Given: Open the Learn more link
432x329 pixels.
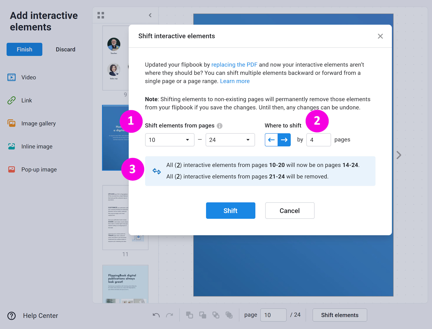Looking at the screenshot, I should click(x=235, y=81).
